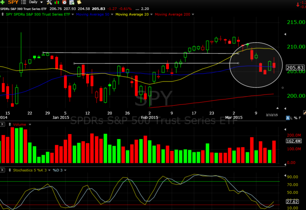Viewport: 306px width, 210px height.
Task: Expand the Volume indicator dropdown arrow
Action: click(30, 125)
